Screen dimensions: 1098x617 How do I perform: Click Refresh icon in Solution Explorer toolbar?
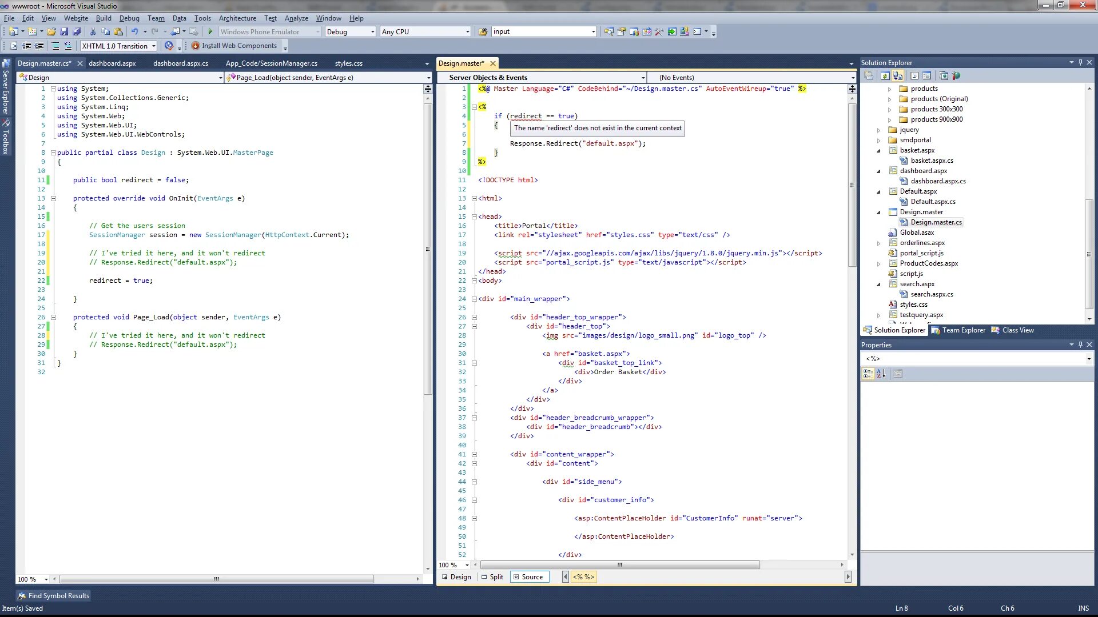click(x=885, y=76)
